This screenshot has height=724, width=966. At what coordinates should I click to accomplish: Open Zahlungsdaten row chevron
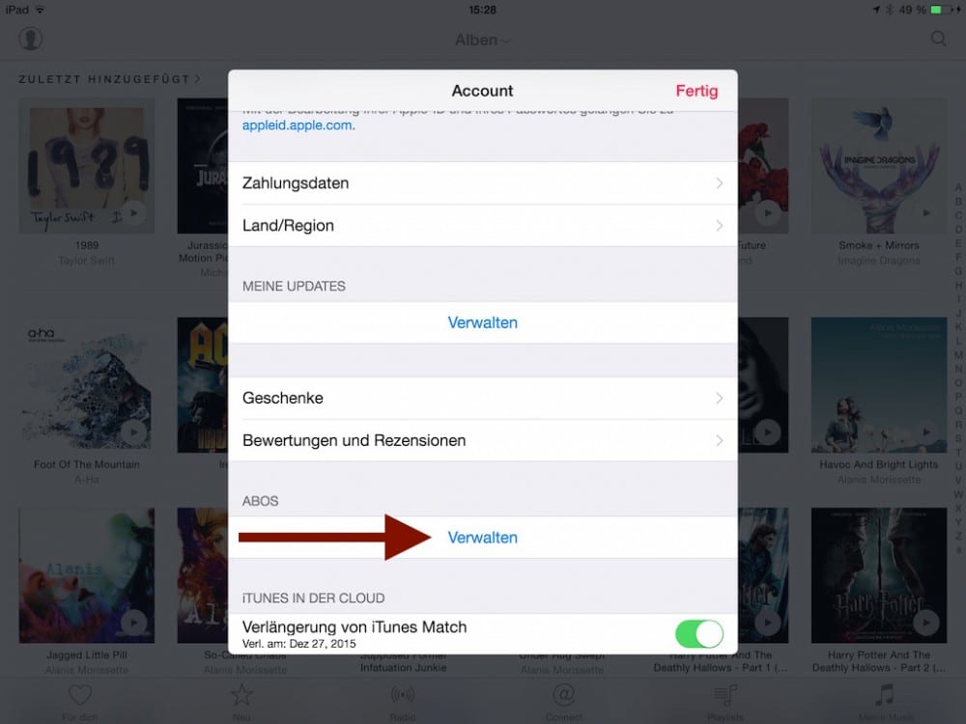(x=719, y=183)
